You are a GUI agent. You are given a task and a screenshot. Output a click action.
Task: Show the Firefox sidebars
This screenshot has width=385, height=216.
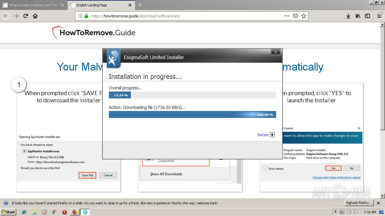point(368,16)
